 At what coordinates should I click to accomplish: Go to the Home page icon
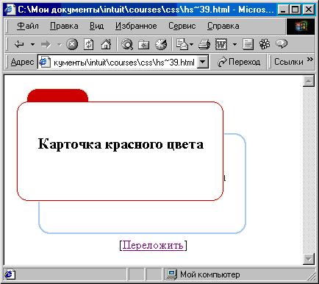coord(106,44)
